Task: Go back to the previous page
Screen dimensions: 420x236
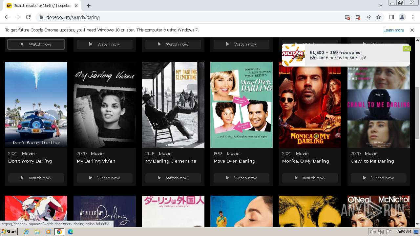Action: 7,17
